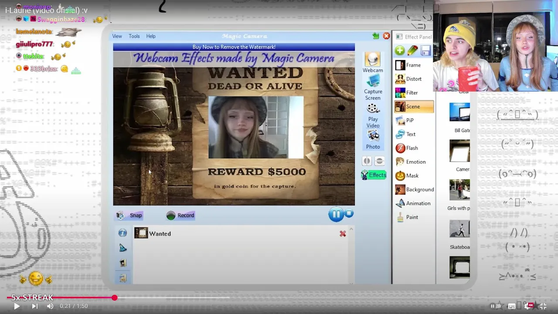Screen dimensions: 558x314
Task: Remove the Wanted effect with red X
Action: point(343,234)
